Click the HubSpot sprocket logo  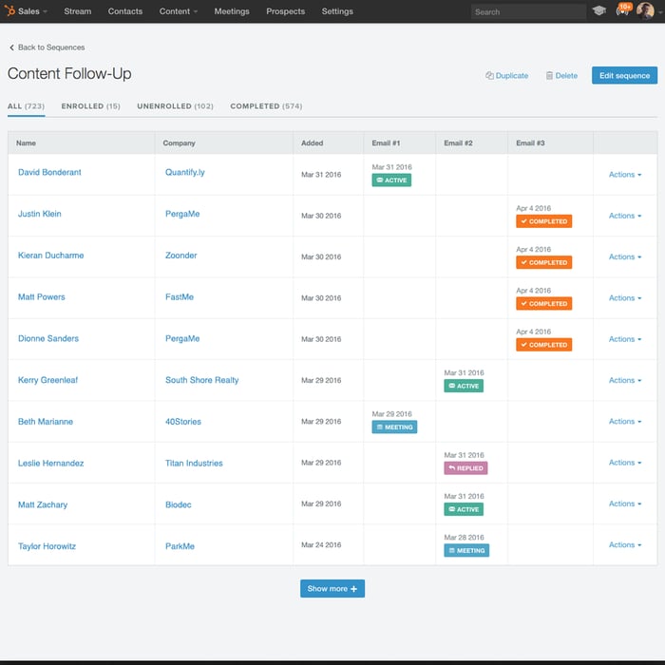(x=9, y=11)
